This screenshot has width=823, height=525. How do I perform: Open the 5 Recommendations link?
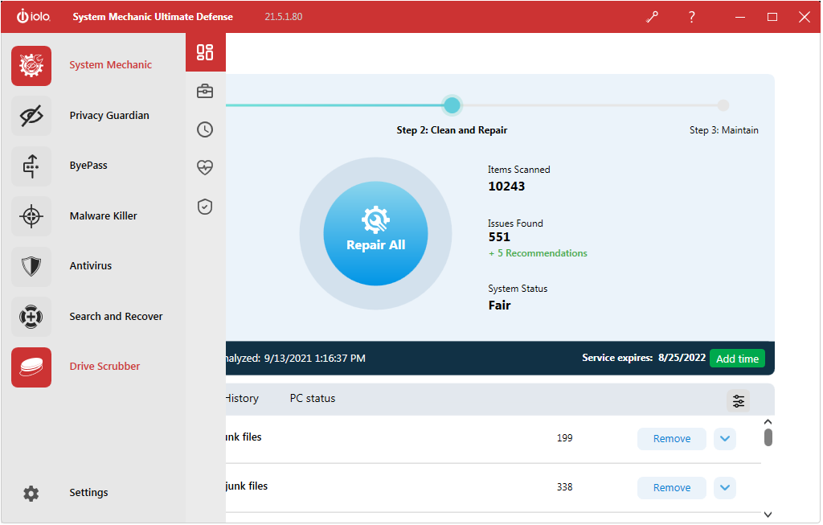point(538,253)
